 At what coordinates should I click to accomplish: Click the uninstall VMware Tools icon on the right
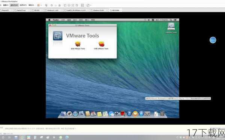101,44
